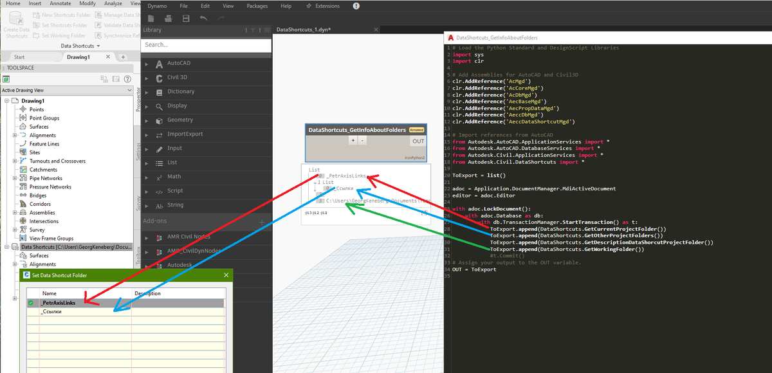Open the Dynamo Packages menu
This screenshot has width=772, height=373.
click(257, 6)
